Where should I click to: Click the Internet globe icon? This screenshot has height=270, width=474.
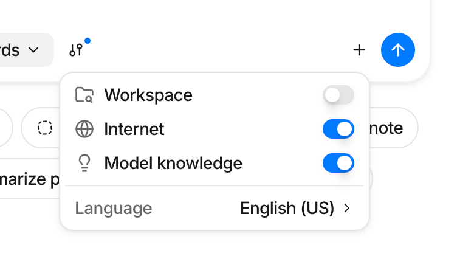(x=84, y=129)
